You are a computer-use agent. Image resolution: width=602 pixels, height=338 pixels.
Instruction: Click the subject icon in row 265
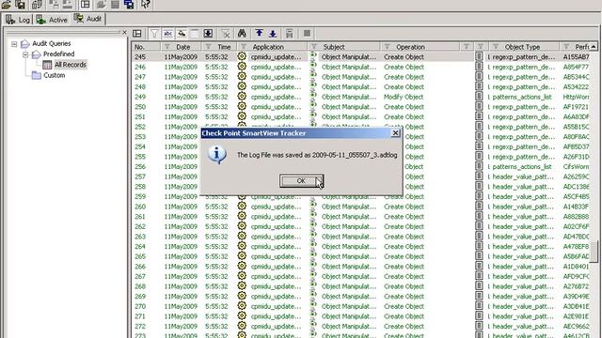(x=313, y=255)
